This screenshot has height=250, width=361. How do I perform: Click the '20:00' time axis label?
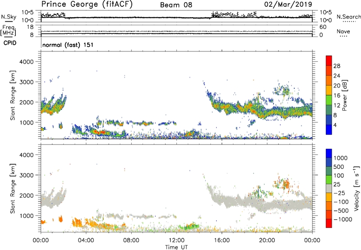tap(267, 241)
